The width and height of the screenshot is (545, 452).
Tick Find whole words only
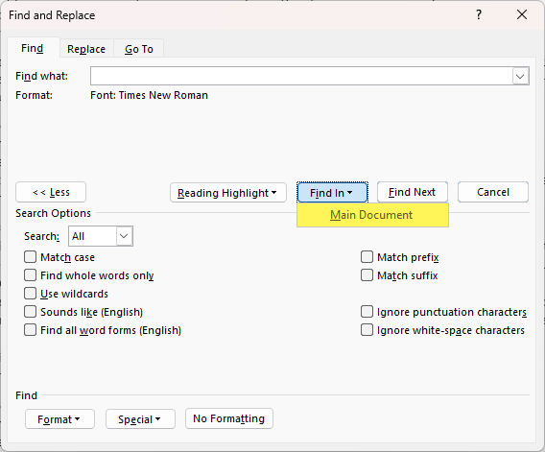[x=31, y=275]
